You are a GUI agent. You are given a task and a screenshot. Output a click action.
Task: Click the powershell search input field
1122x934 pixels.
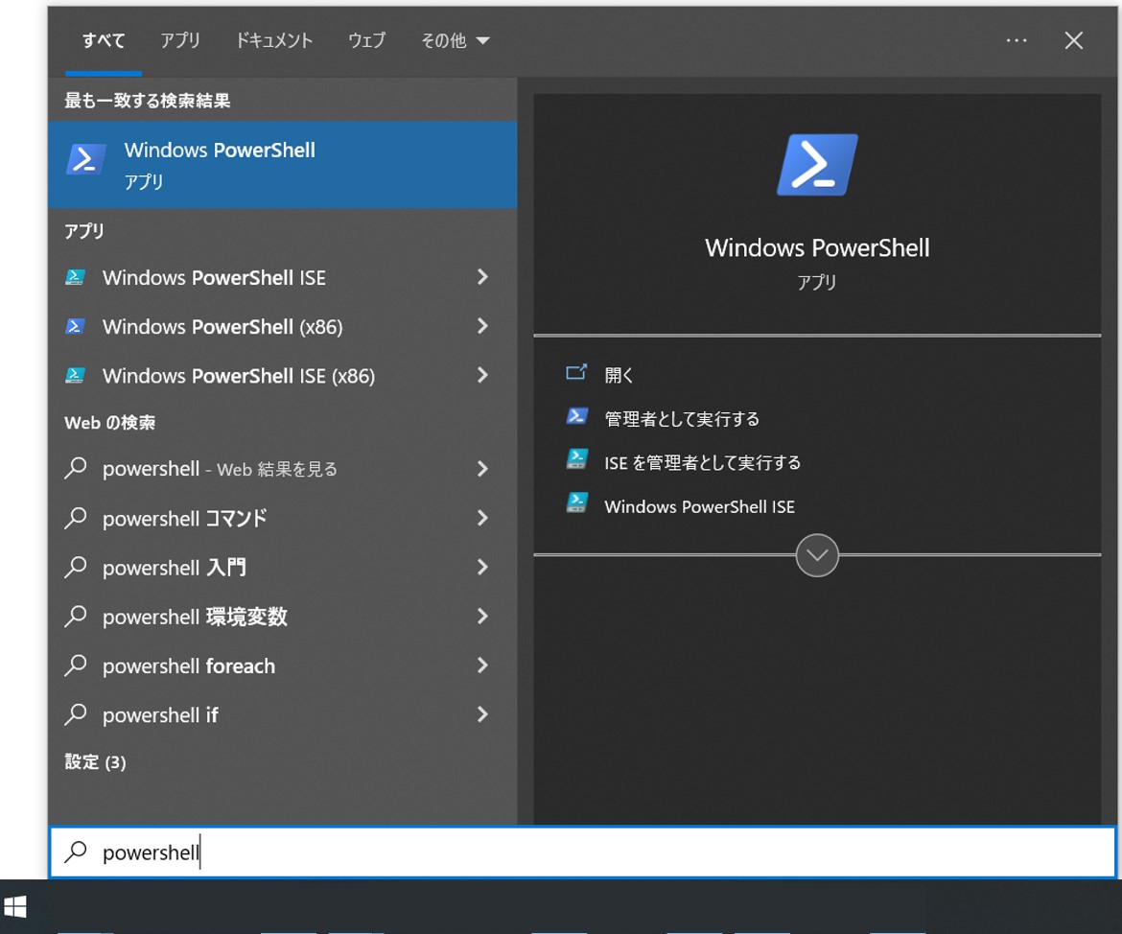point(575,852)
